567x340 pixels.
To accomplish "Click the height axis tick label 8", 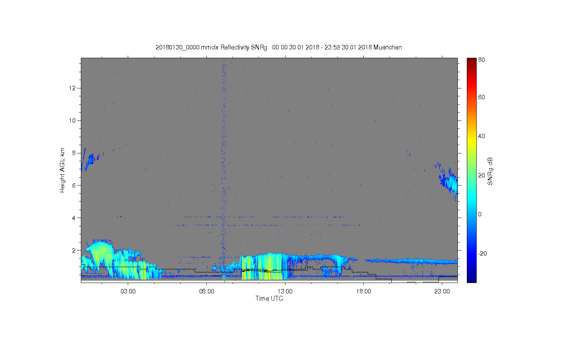I will (74, 153).
